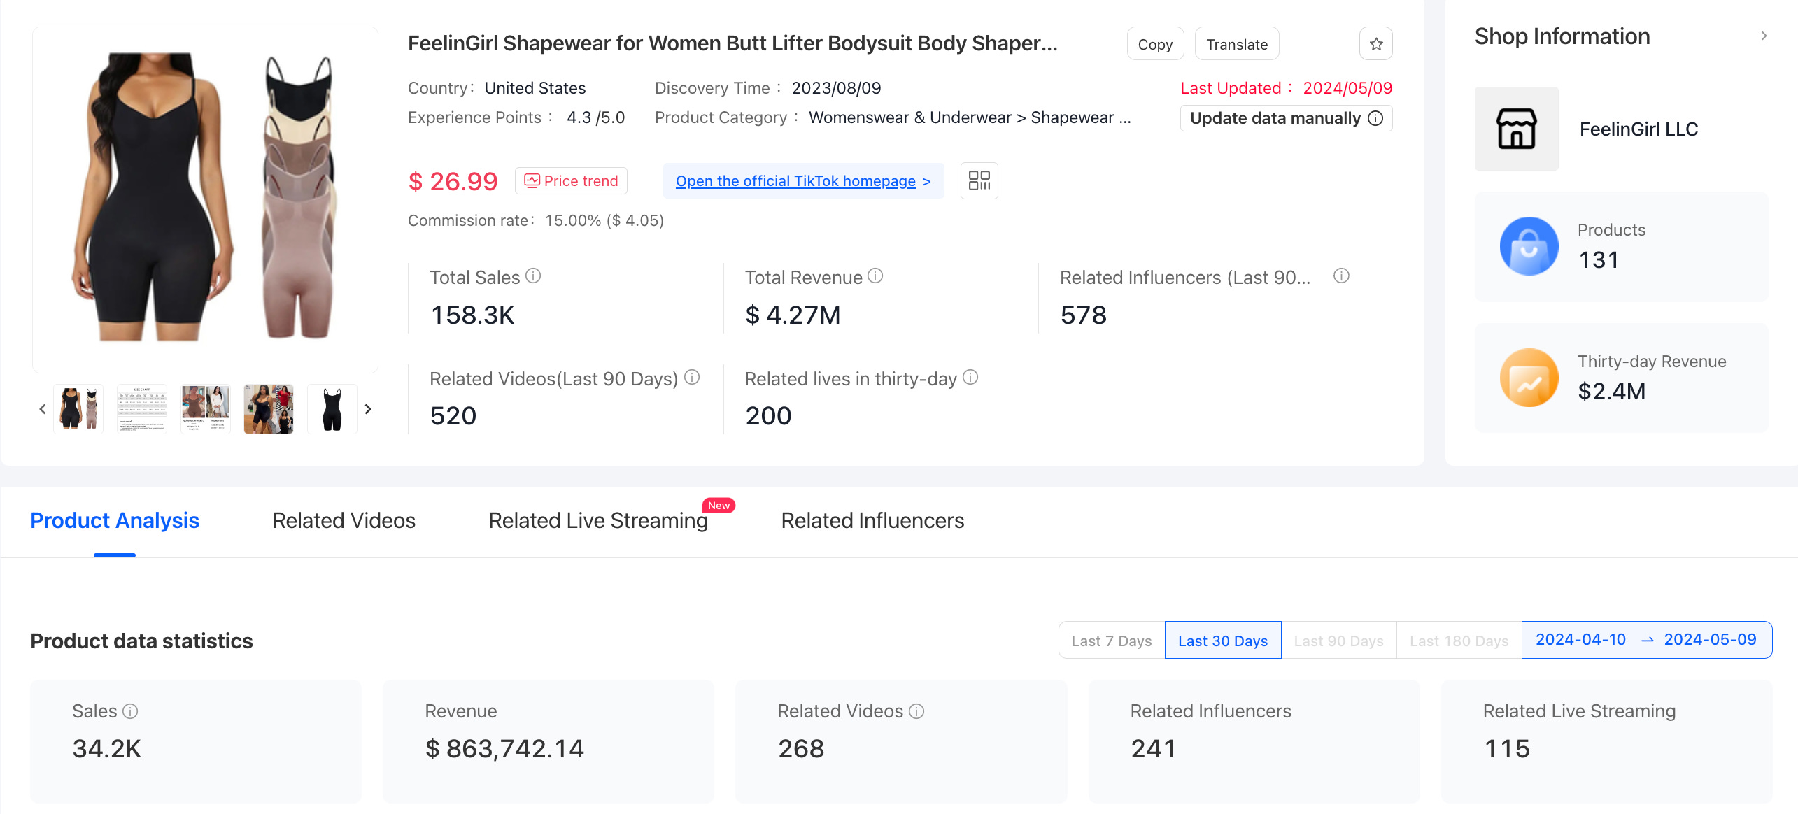The width and height of the screenshot is (1798, 814).
Task: Select the fourth thumbnail with multiple models
Action: point(269,409)
